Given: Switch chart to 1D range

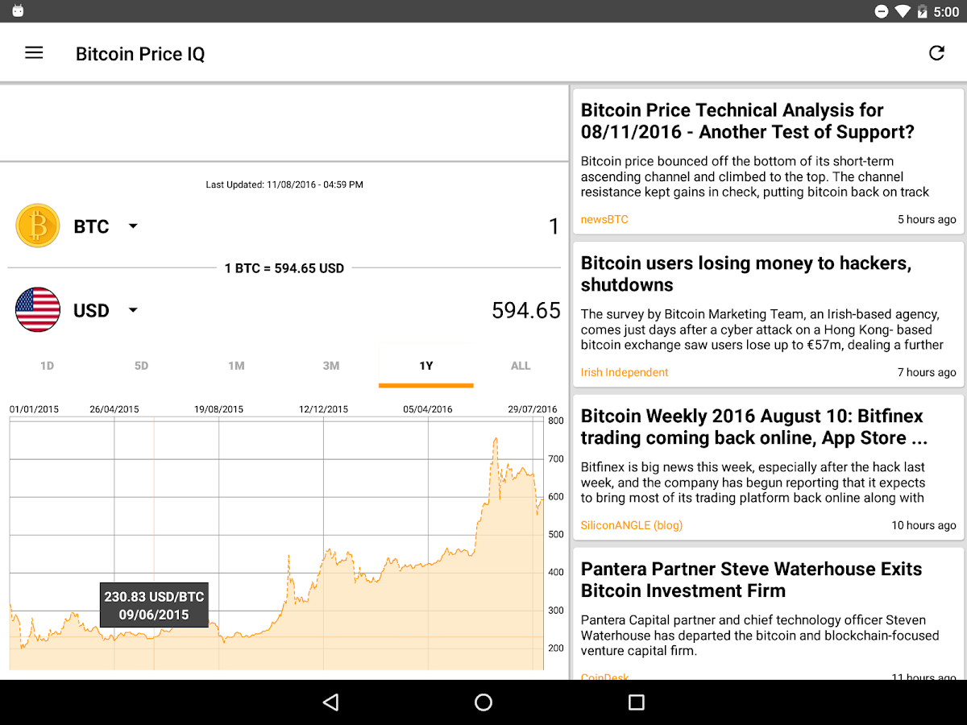Looking at the screenshot, I should [x=47, y=366].
